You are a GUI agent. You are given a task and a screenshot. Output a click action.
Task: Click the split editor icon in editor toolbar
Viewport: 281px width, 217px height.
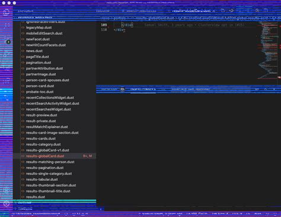coord(266,11)
